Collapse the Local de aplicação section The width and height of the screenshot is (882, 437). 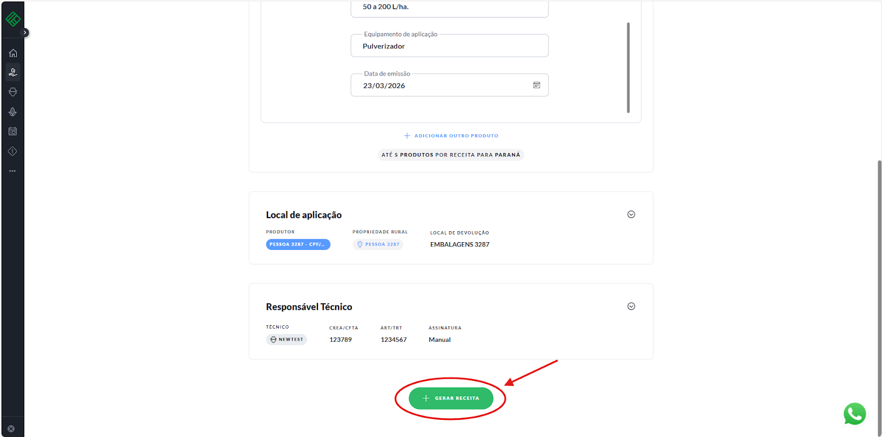[x=631, y=215]
